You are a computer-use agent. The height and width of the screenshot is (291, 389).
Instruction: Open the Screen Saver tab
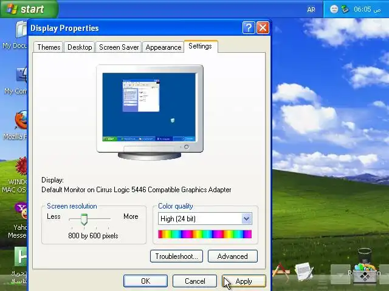(119, 47)
